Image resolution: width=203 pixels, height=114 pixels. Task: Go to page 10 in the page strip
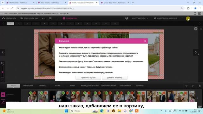pos(96,23)
